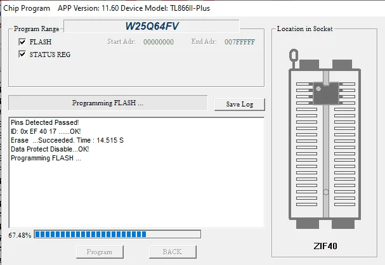This screenshot has width=385, height=265.
Task: Click the ZIF40 label under the socket
Action: 325,246
